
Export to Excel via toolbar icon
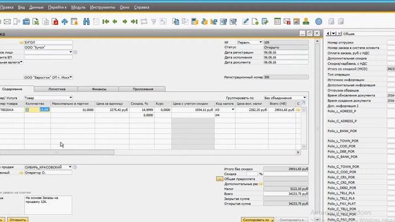(36, 22)
